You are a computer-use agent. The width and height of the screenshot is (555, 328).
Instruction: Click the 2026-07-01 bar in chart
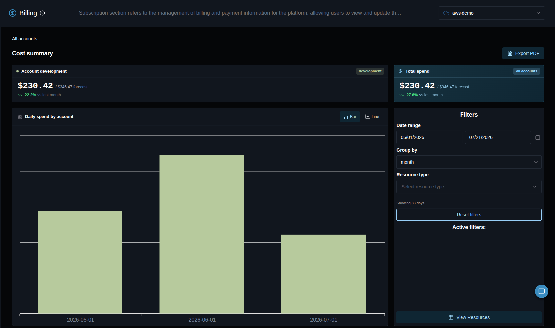(x=323, y=274)
